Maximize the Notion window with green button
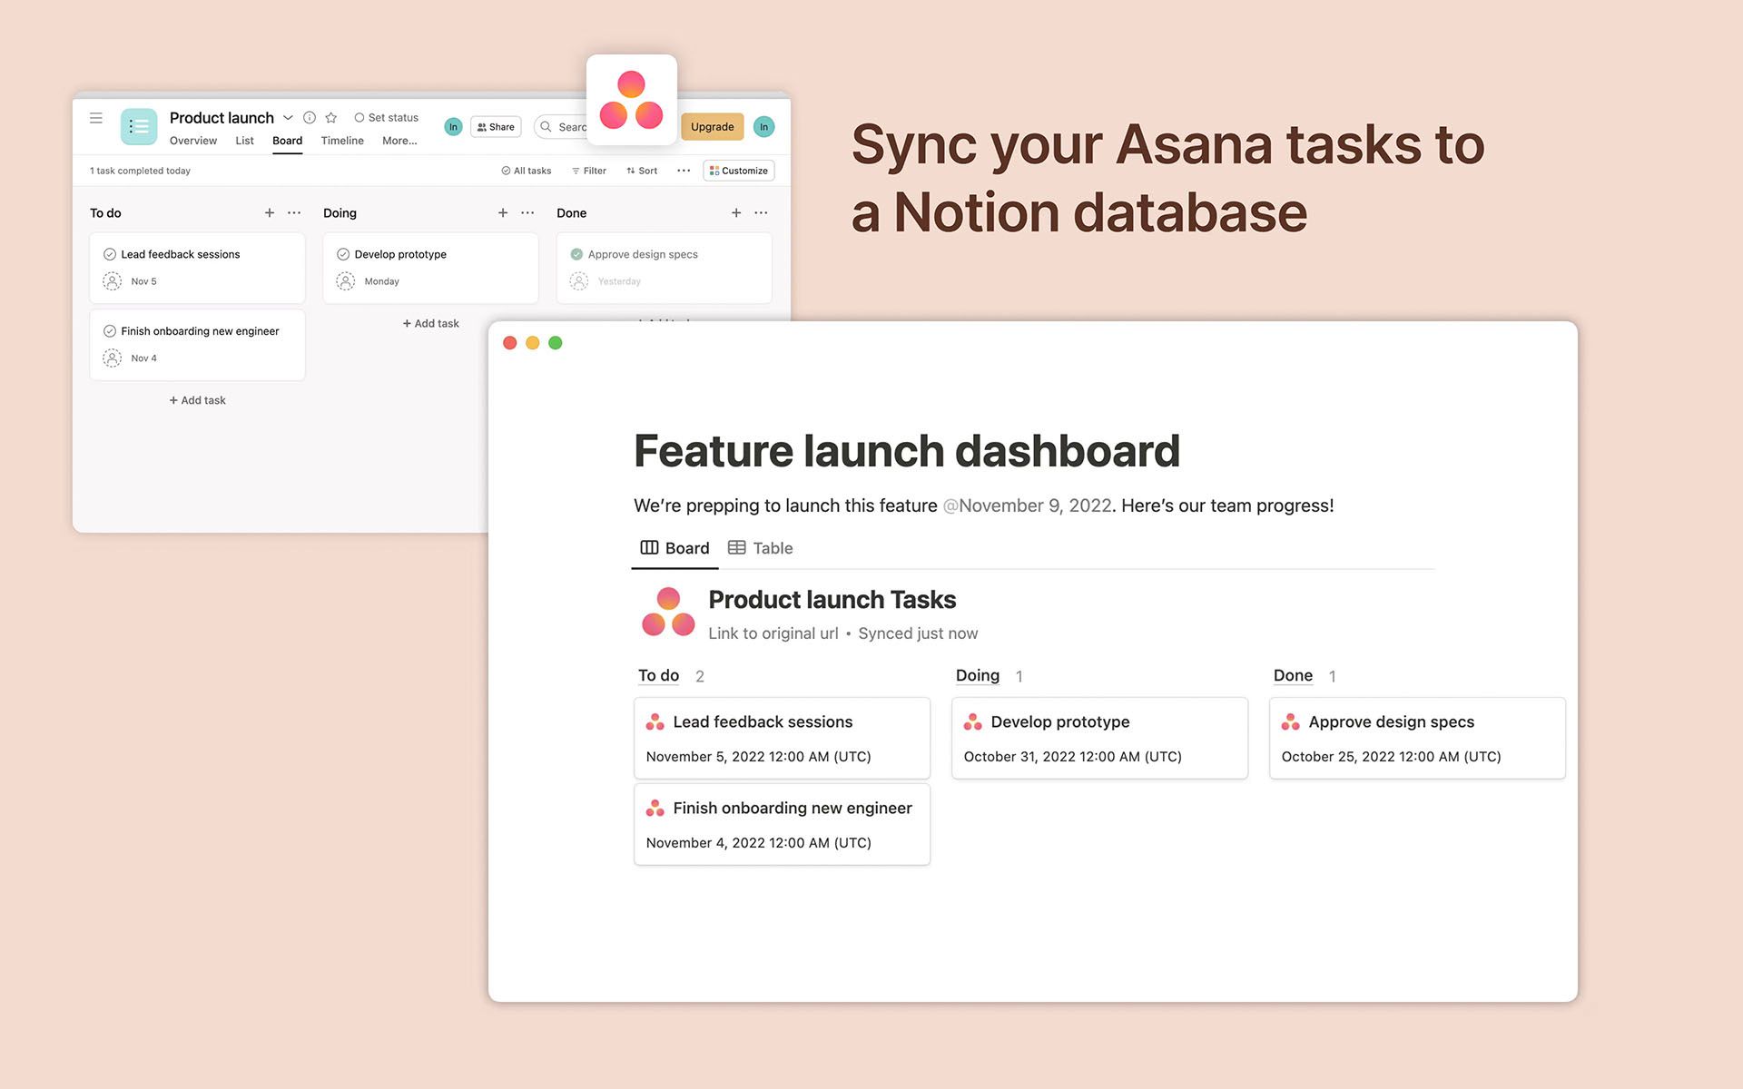The image size is (1743, 1089). point(556,343)
